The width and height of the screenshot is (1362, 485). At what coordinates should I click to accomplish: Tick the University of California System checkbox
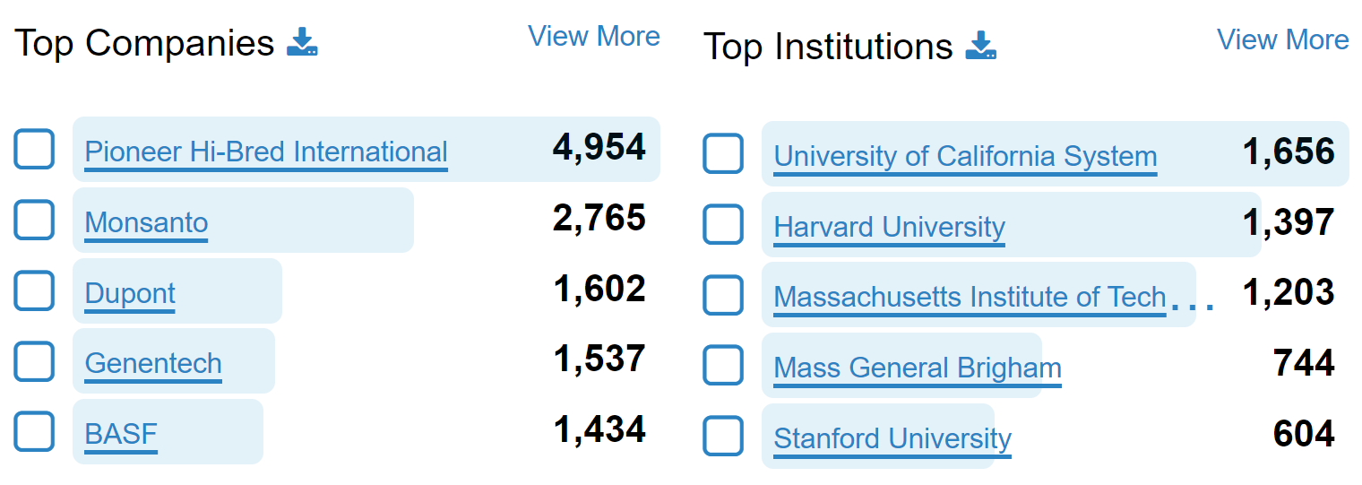[x=723, y=153]
